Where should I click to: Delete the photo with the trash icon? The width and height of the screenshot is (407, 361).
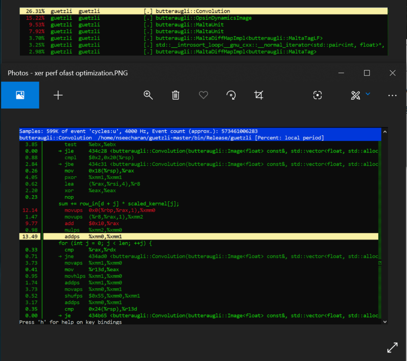(x=175, y=95)
